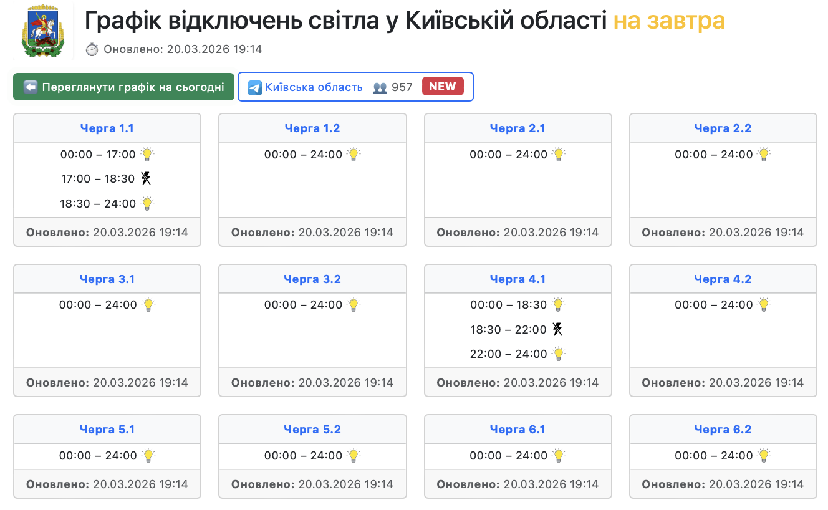Open the Київська область Telegram channel link
828x510 pixels.
click(x=314, y=87)
